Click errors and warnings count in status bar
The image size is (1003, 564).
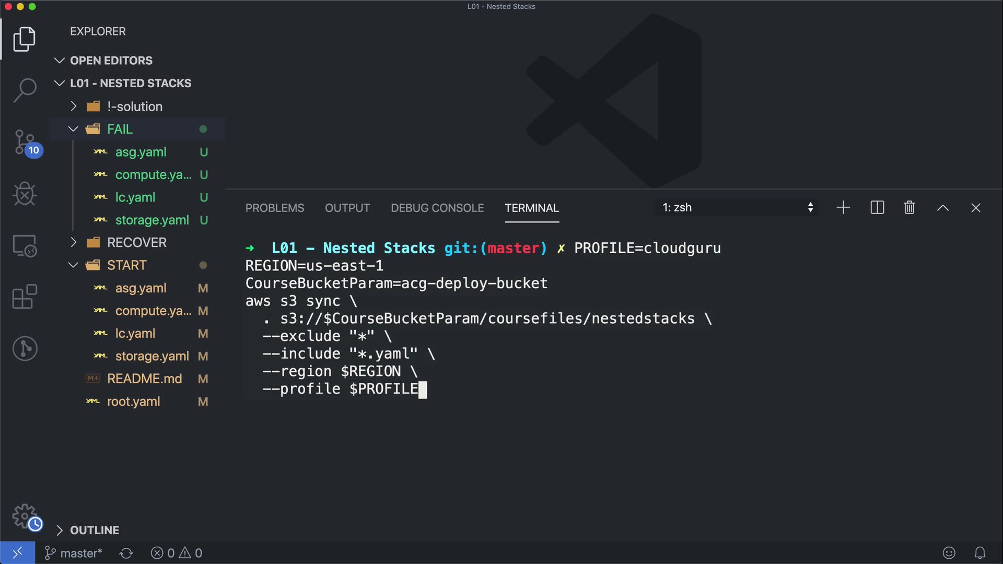(176, 553)
